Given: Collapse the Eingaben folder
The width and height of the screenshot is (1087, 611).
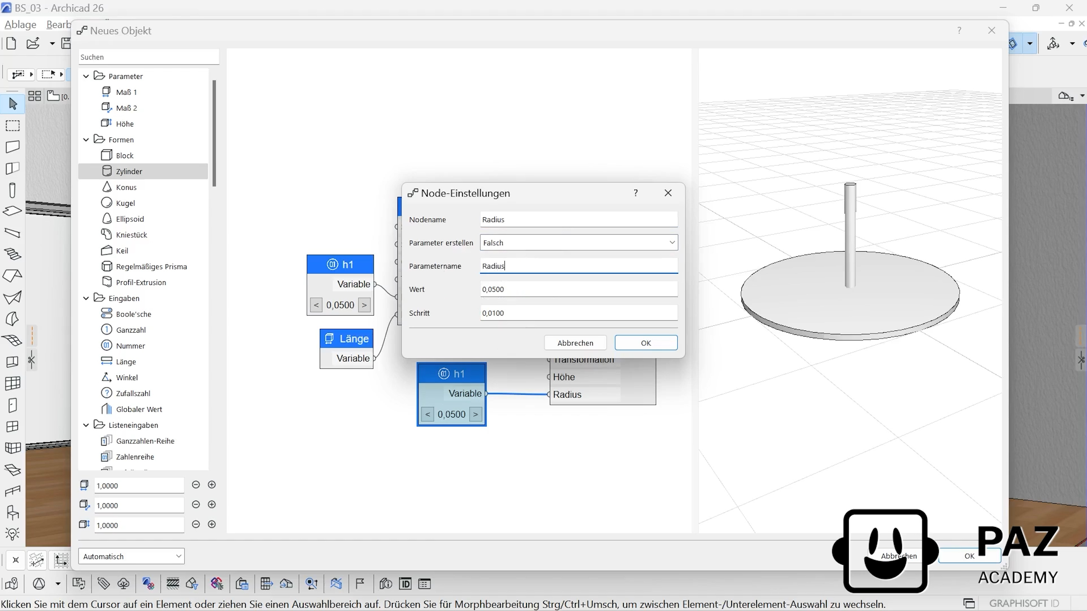Looking at the screenshot, I should tap(86, 298).
